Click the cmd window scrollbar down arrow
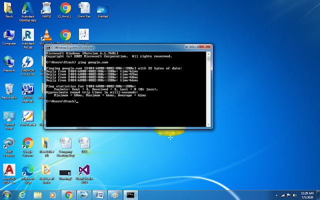Viewport: 320px width, 200px height. [x=208, y=124]
